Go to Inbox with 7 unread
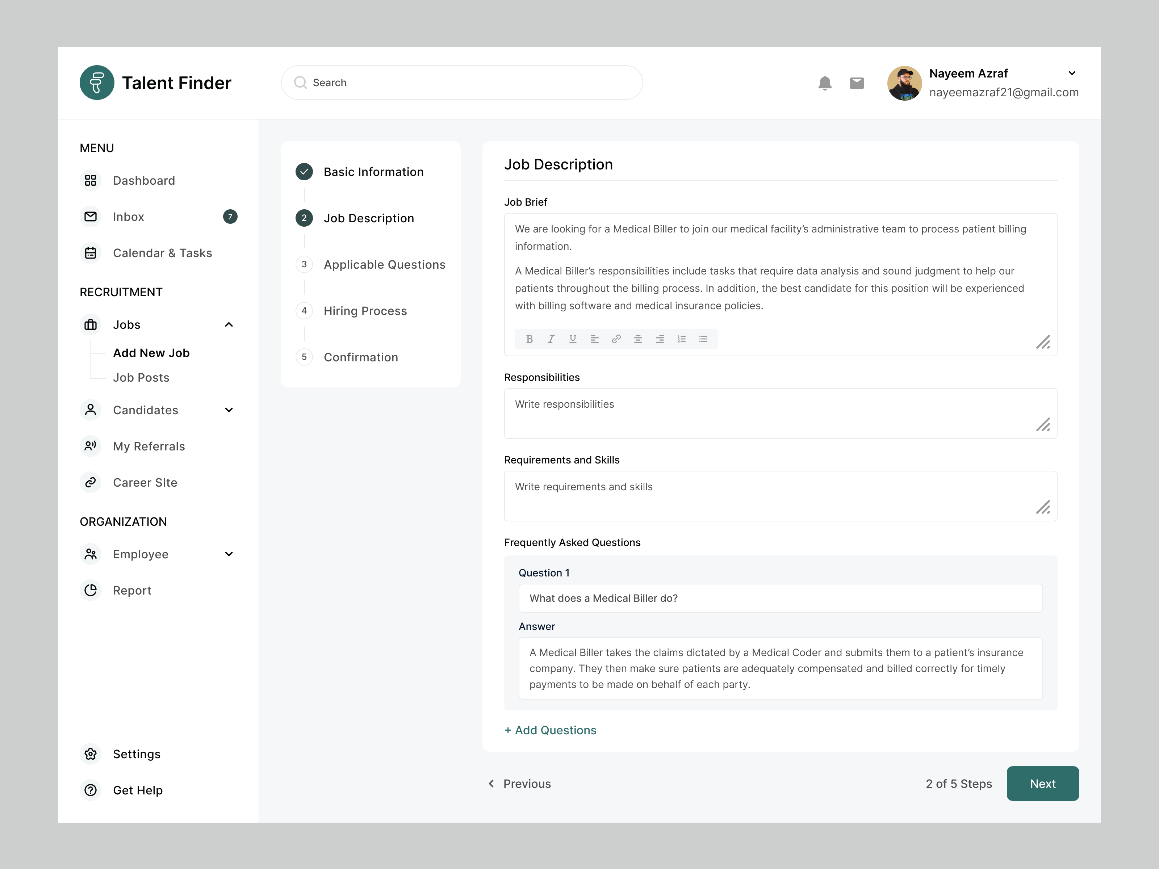Image resolution: width=1159 pixels, height=869 pixels. pos(128,217)
